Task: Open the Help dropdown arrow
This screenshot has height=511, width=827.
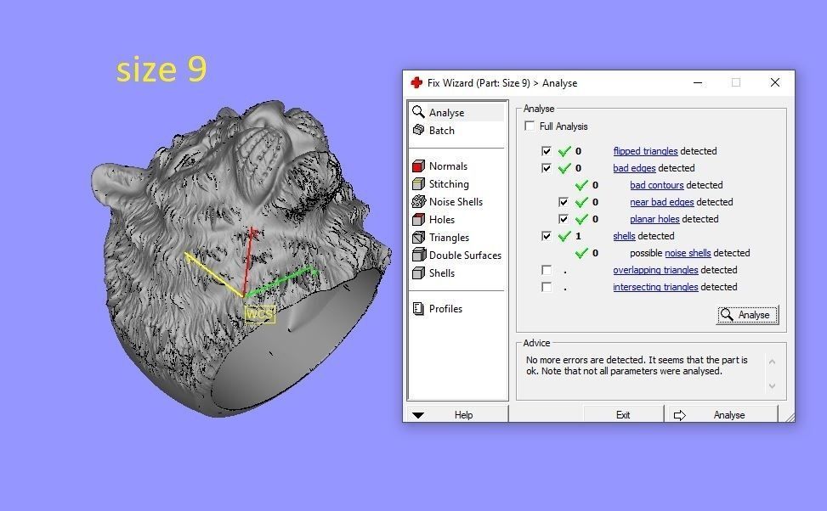Action: 418,415
